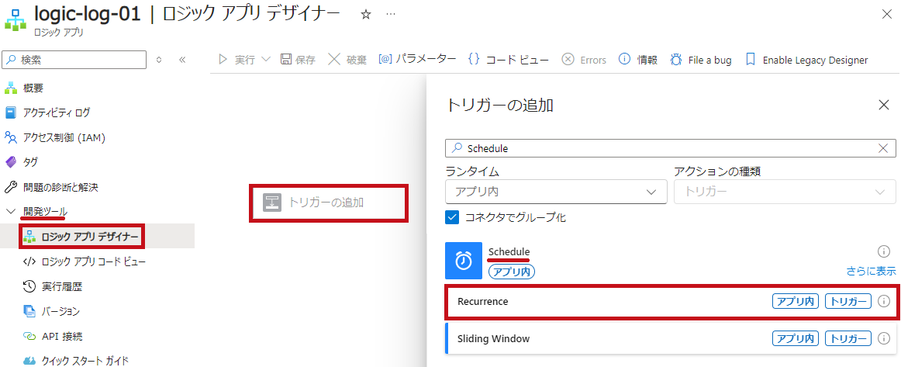This screenshot has width=901, height=367.
Task: Collapse the 開発ツール section chevron
Action: pyautogui.click(x=10, y=212)
